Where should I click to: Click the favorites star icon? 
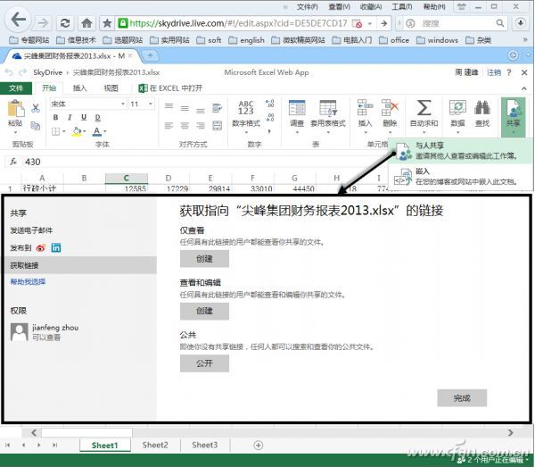click(x=107, y=23)
